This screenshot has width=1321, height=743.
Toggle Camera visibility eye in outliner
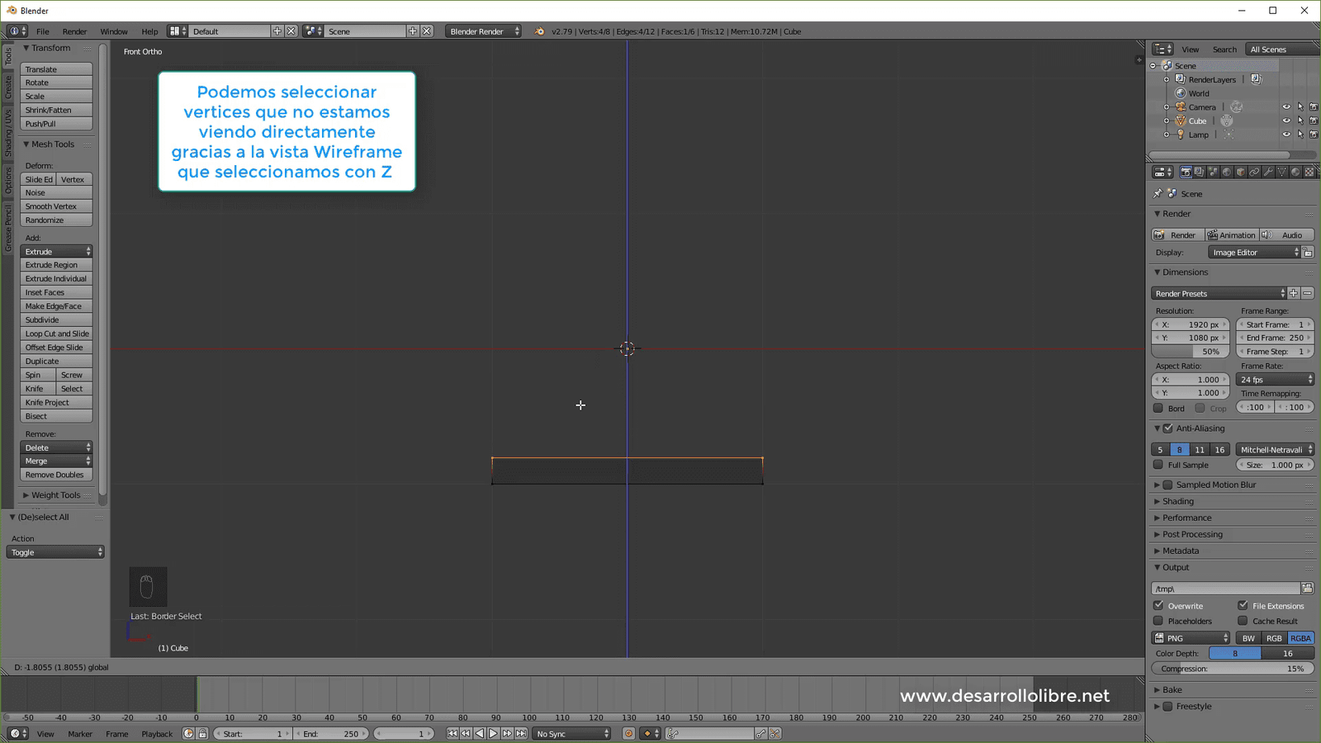[x=1286, y=107]
